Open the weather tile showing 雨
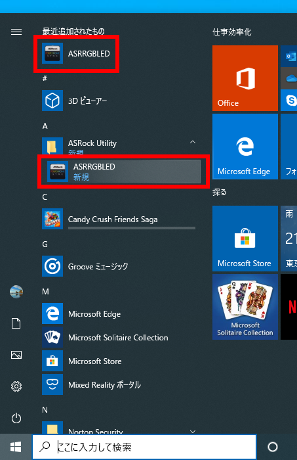297x460 pixels. coord(289,239)
